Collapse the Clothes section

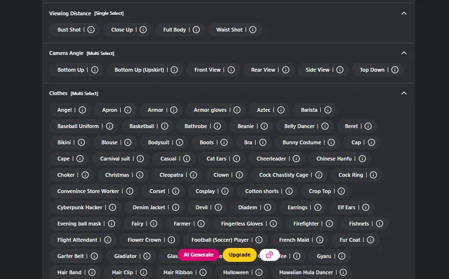[x=404, y=93]
